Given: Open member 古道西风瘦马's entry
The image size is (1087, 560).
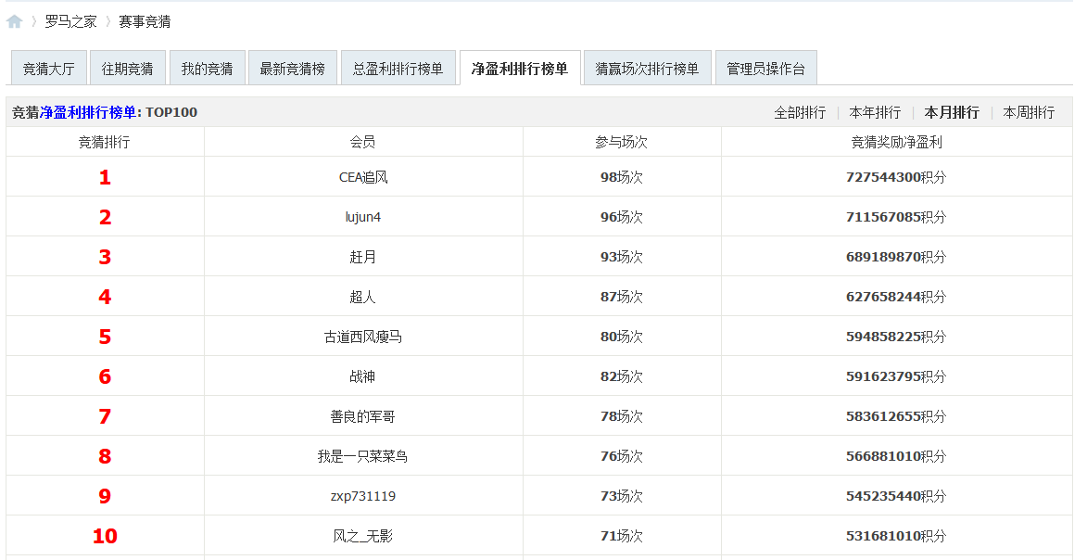Looking at the screenshot, I should click(364, 336).
